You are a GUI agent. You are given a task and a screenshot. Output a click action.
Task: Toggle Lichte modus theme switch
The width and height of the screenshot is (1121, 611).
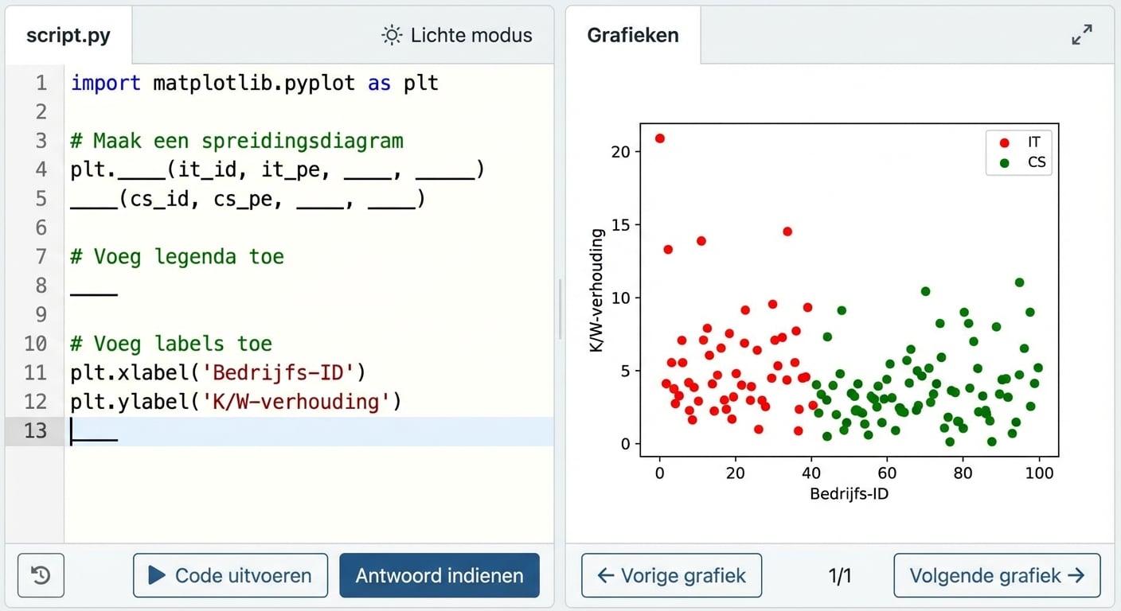[x=457, y=35]
